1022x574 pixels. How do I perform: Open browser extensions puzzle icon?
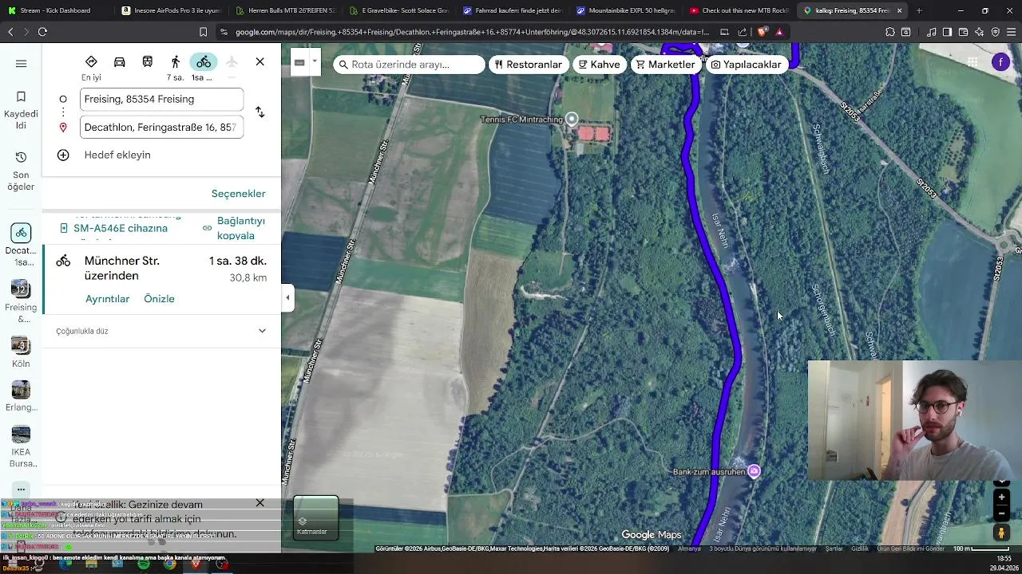pyautogui.click(x=889, y=32)
